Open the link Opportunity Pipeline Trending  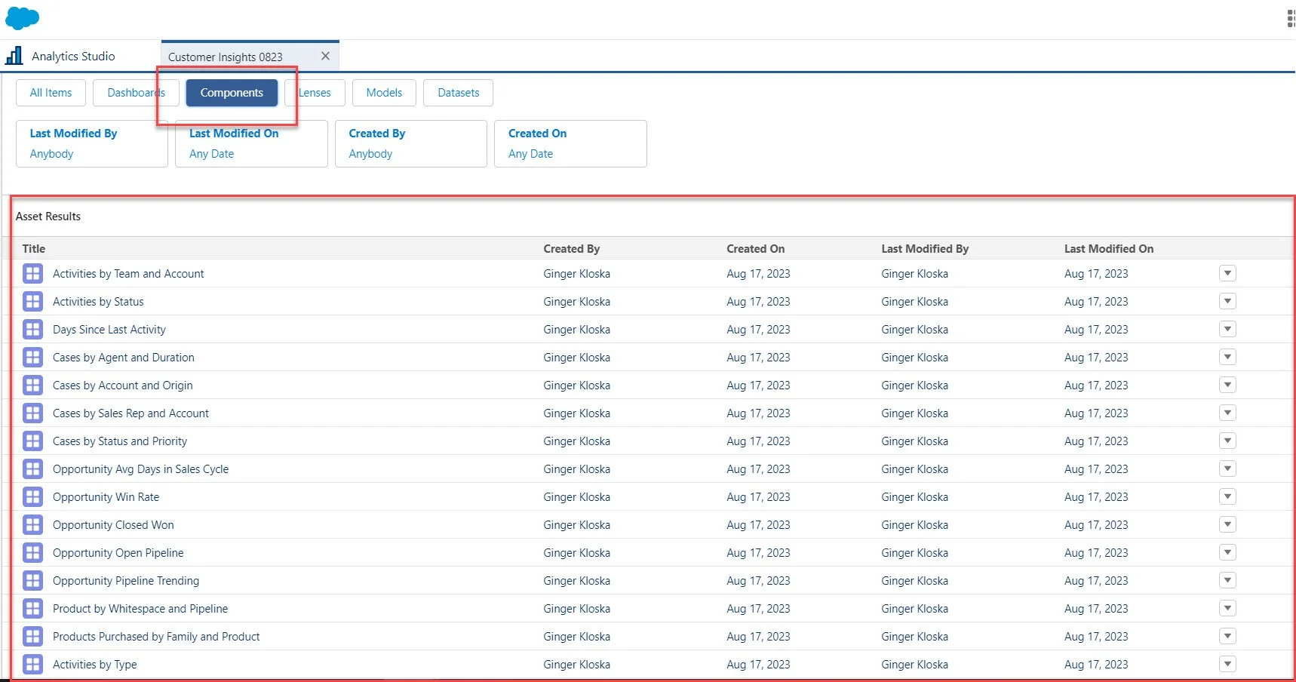(x=125, y=580)
